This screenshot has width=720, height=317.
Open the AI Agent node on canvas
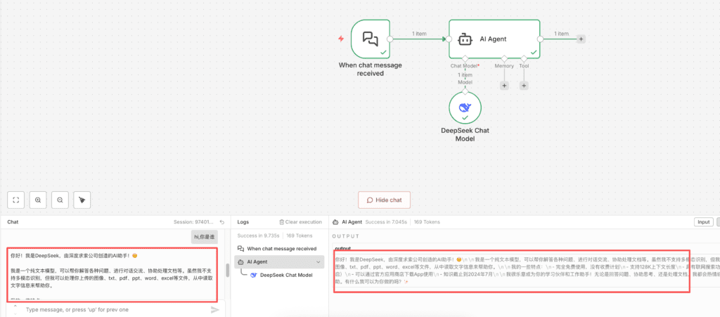pos(494,39)
